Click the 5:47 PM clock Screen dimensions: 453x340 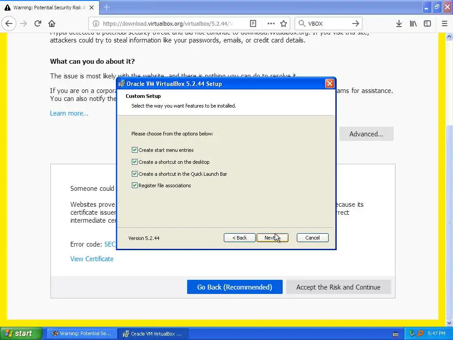[x=437, y=333]
